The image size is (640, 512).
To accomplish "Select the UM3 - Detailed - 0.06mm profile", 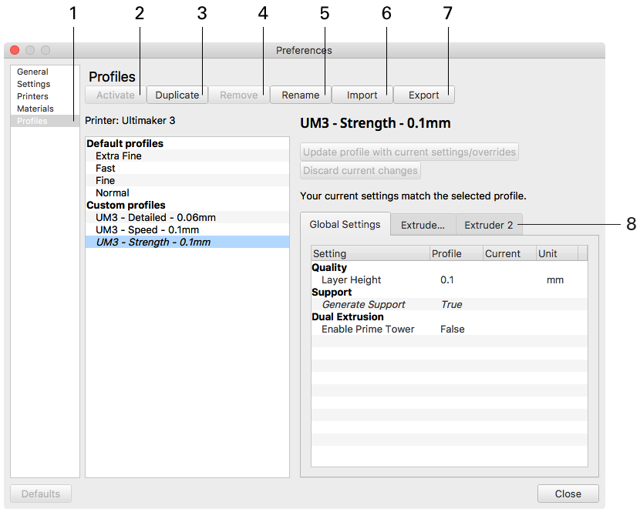I will click(150, 217).
